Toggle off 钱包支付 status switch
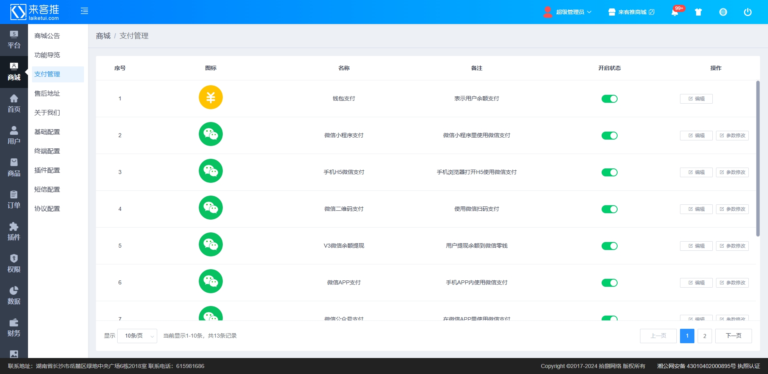Viewport: 768px width, 374px height. tap(609, 99)
